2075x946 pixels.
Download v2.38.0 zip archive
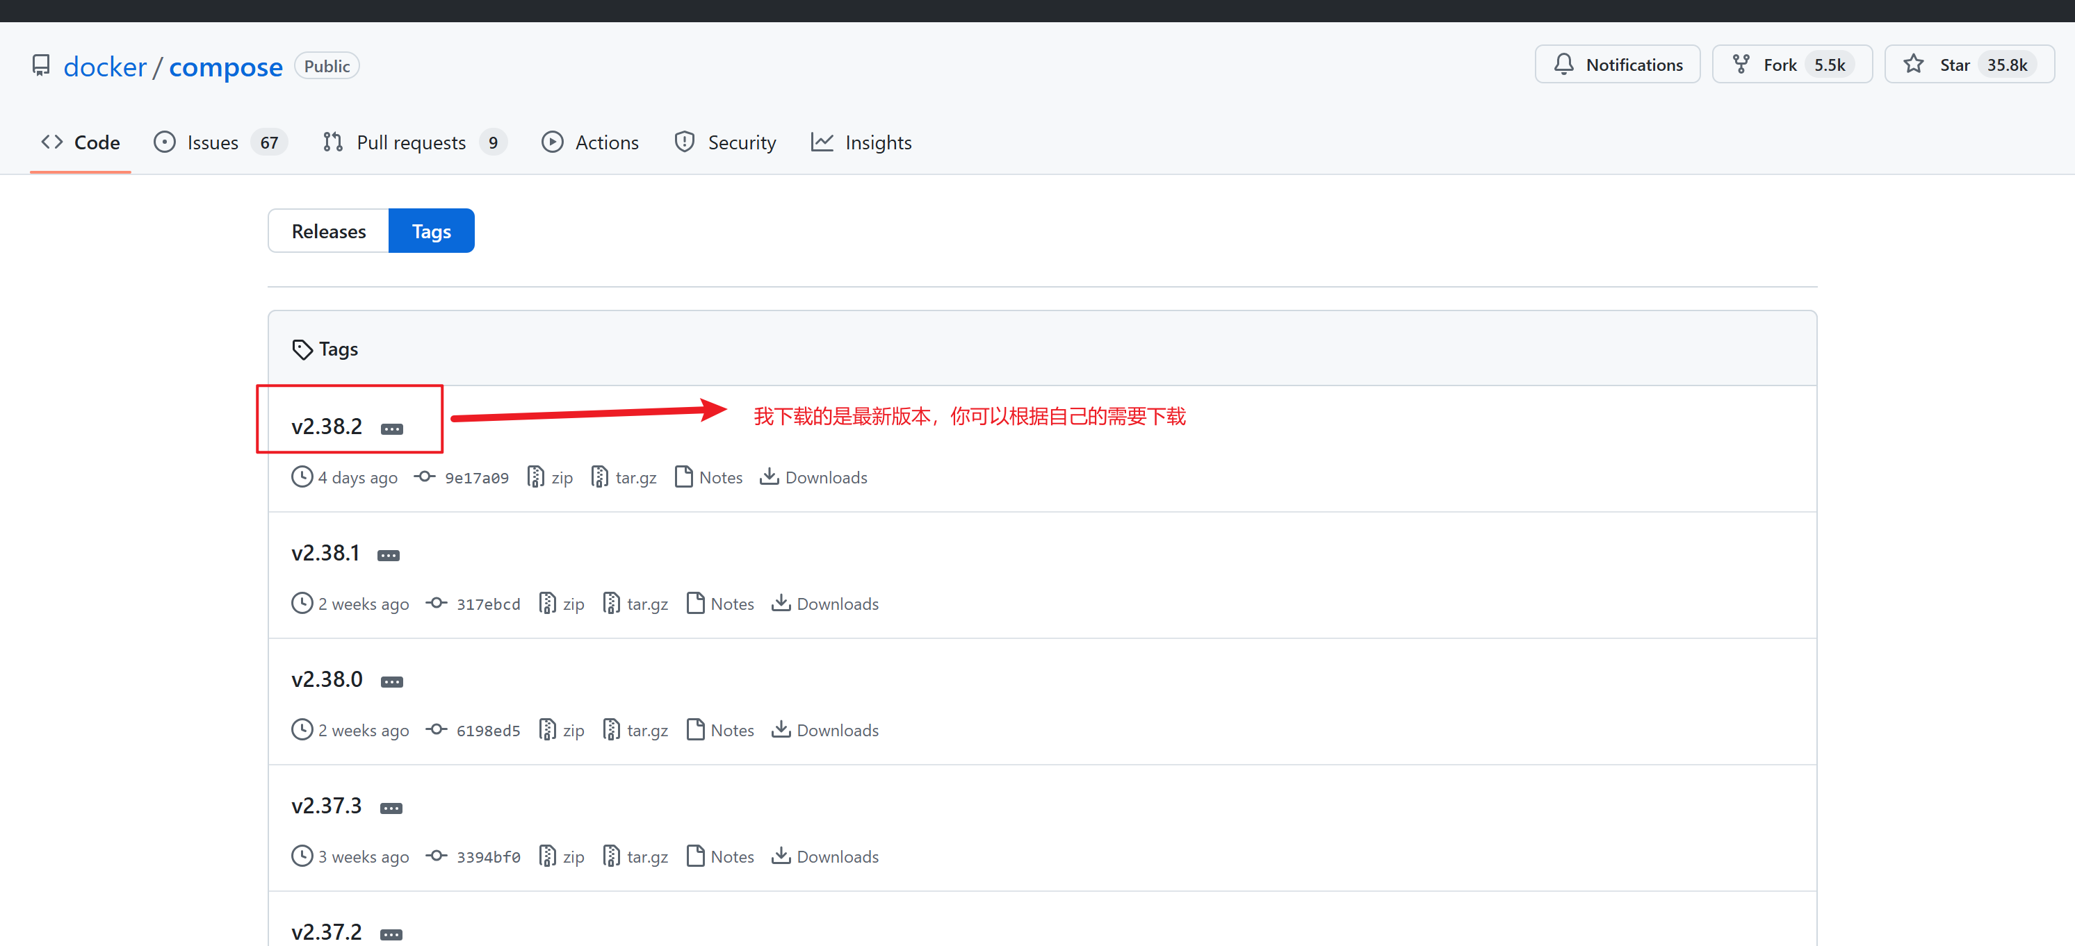click(x=562, y=730)
